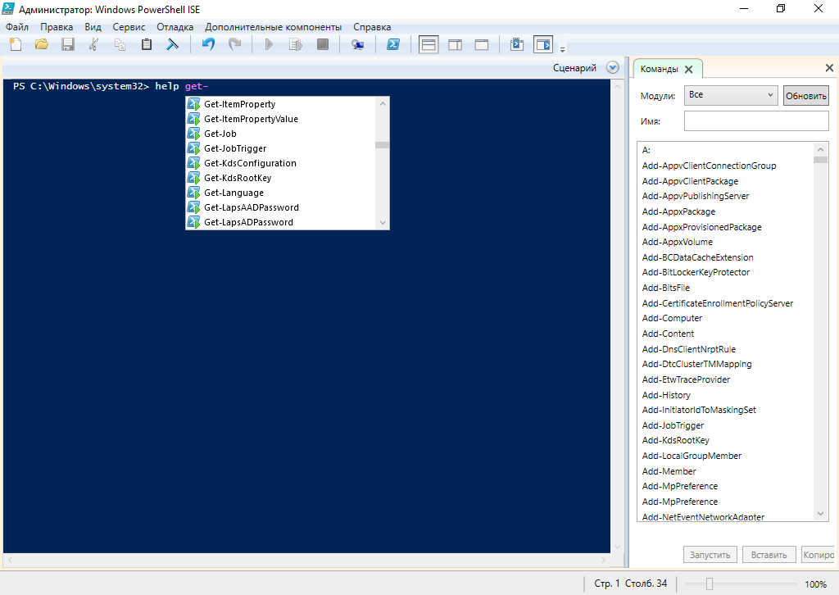This screenshot has width=839, height=595.
Task: Clear the console pane with the squeegee icon
Action: point(173,44)
